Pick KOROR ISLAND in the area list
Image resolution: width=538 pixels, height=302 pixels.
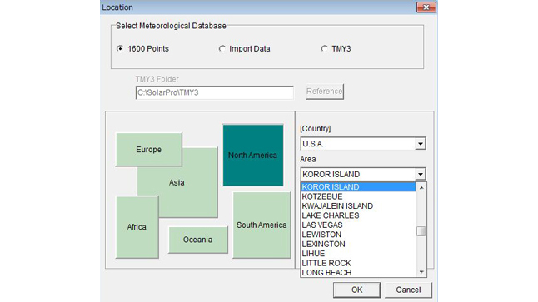pyautogui.click(x=358, y=187)
